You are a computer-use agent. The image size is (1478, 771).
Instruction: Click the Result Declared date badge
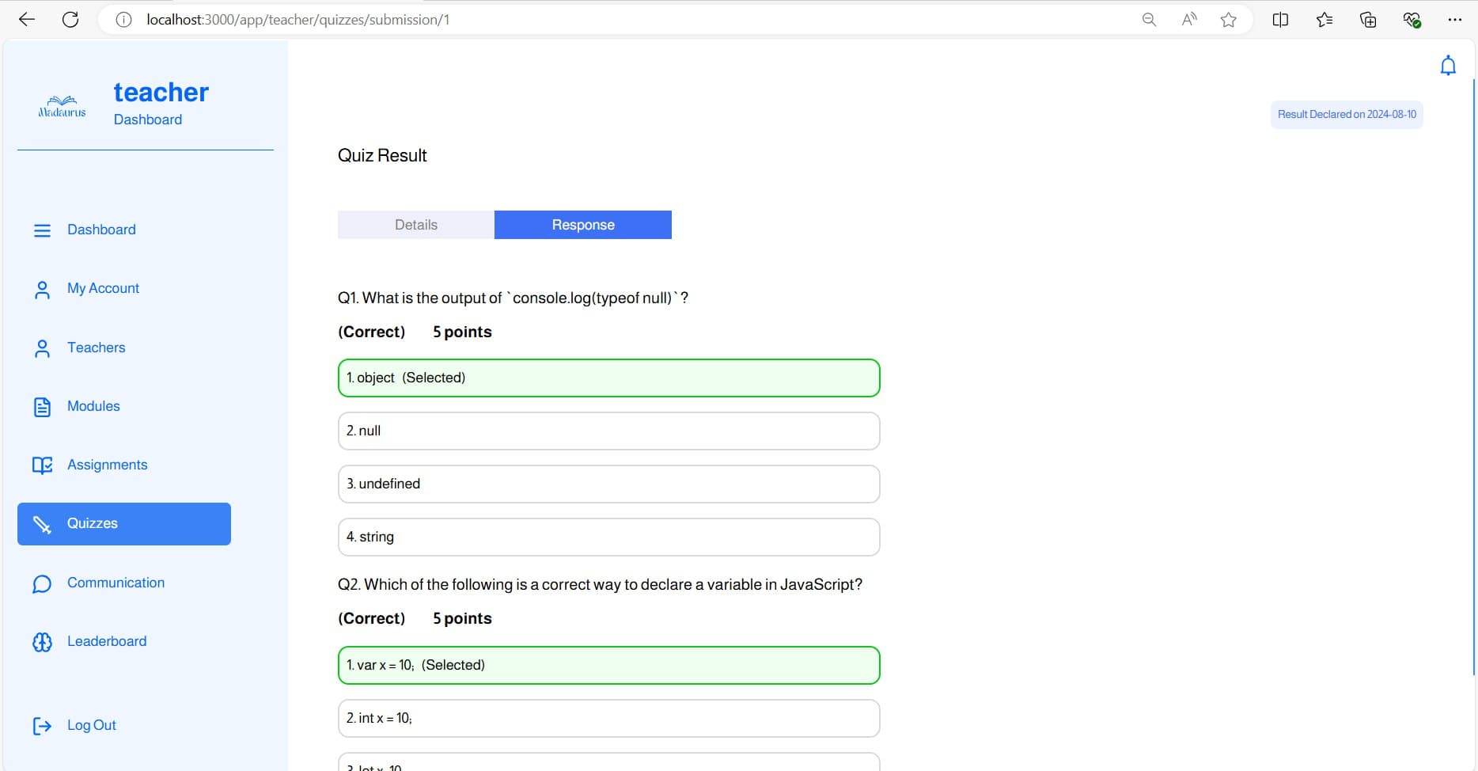pos(1347,115)
